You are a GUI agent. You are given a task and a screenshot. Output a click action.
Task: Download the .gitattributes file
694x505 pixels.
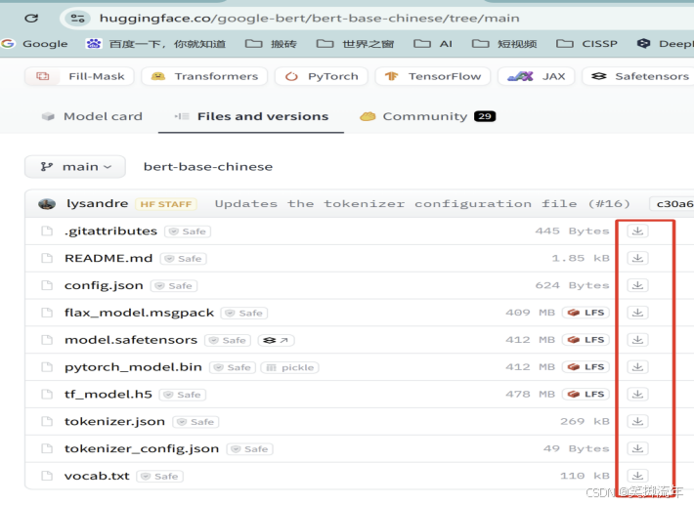(x=637, y=231)
